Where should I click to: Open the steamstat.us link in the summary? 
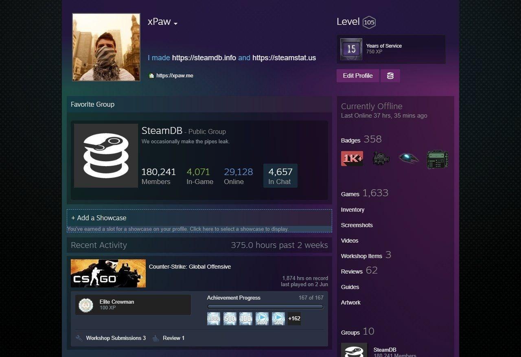[x=284, y=58]
